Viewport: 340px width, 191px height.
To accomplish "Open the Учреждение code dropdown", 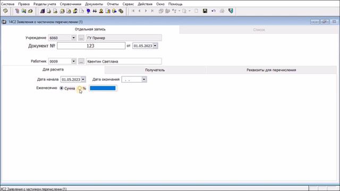I will tap(74, 38).
